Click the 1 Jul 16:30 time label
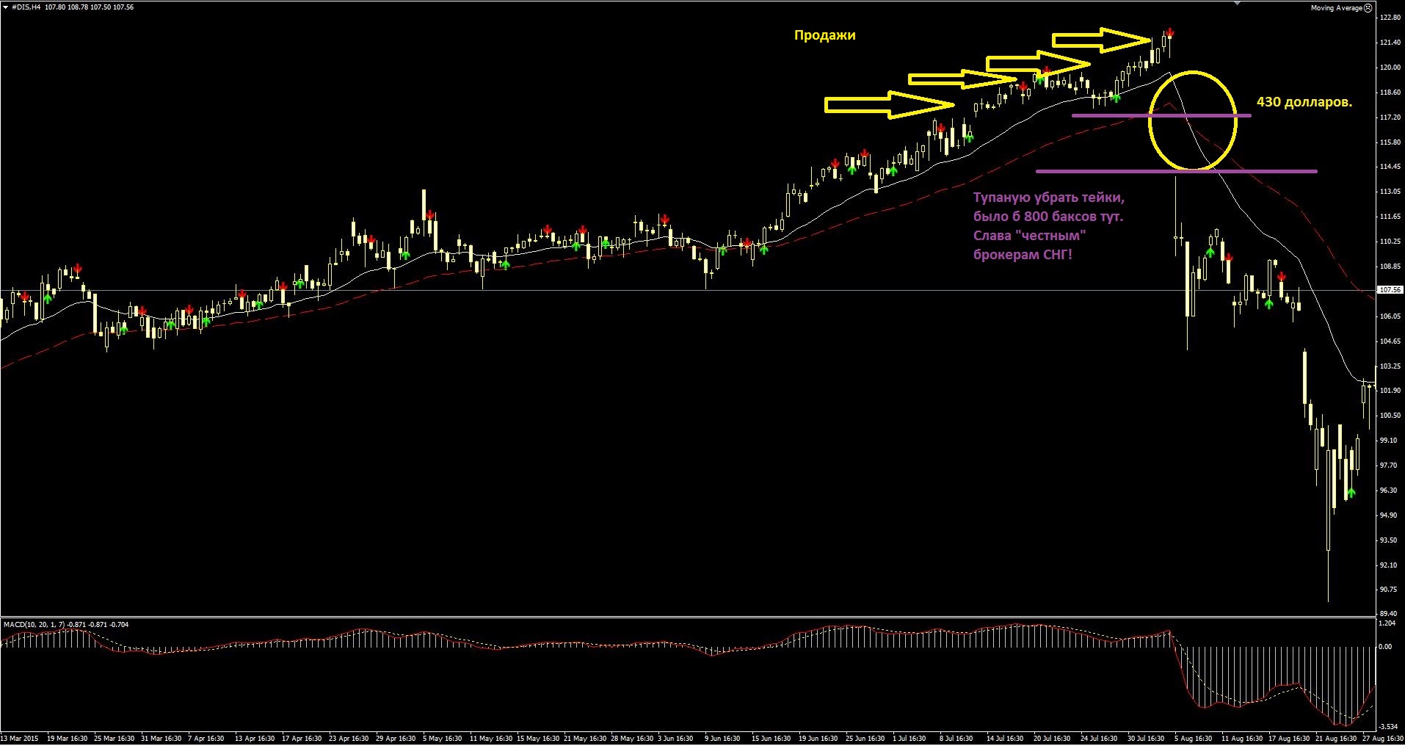The image size is (1405, 746). tap(910, 739)
